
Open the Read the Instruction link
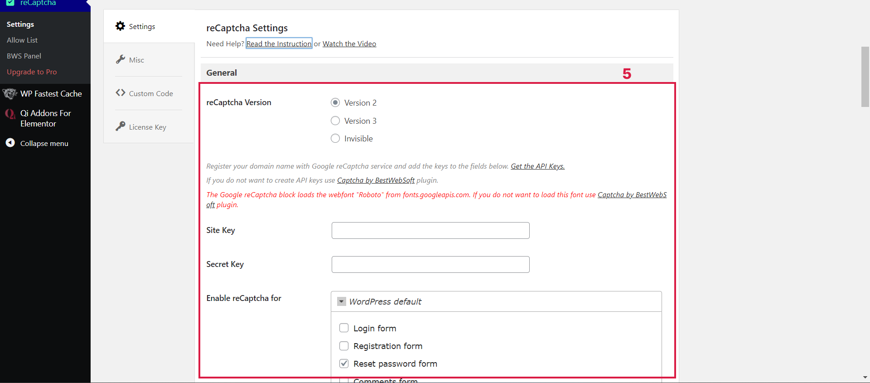tap(279, 44)
